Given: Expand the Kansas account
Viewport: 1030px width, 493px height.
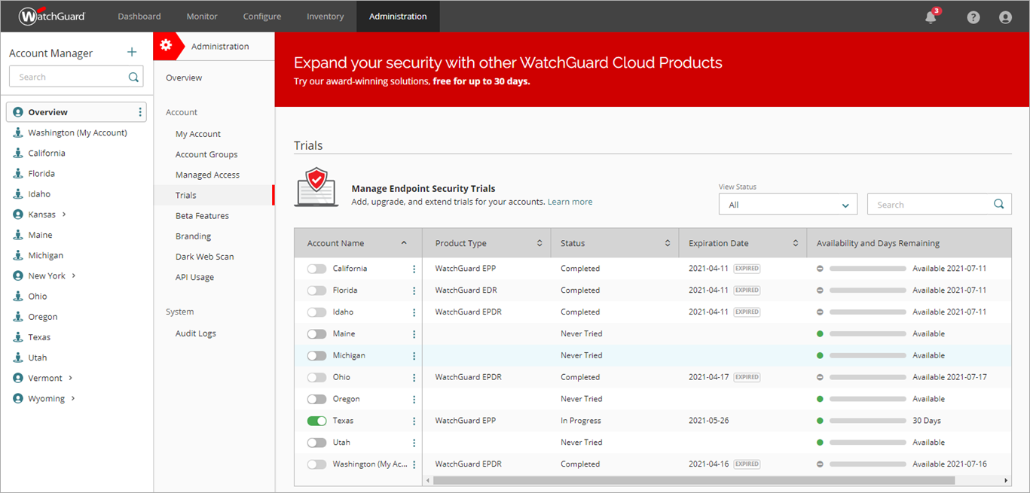Looking at the screenshot, I should 64,215.
